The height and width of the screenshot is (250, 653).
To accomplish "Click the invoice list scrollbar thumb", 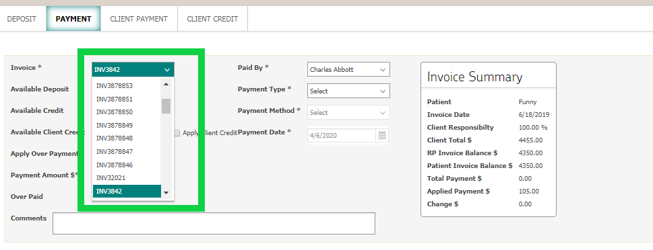I will point(166,106).
